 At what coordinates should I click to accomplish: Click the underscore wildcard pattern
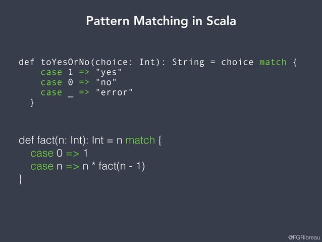click(71, 93)
